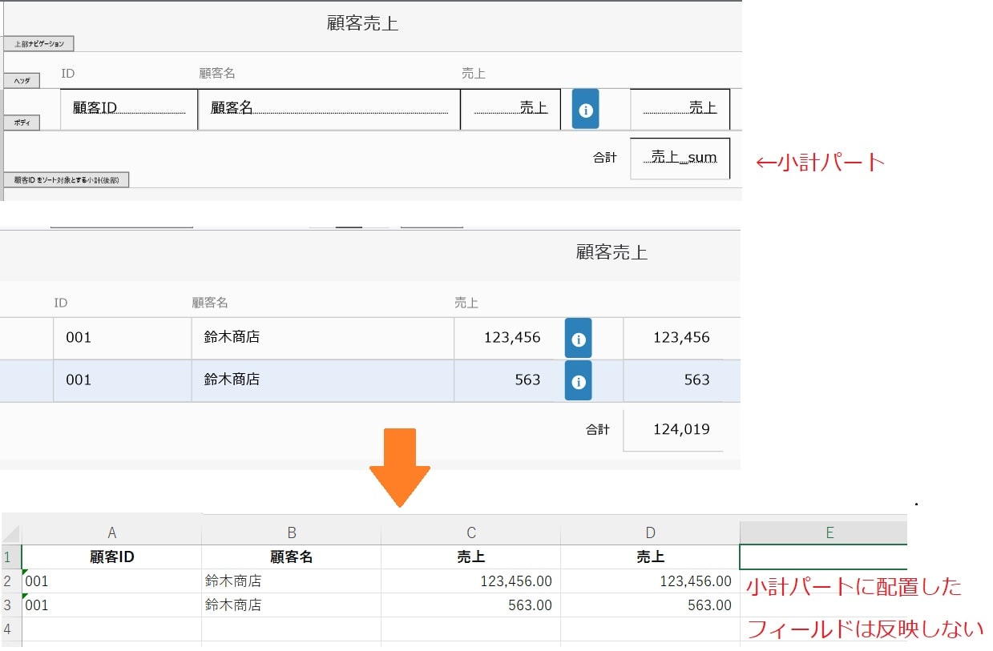The height and width of the screenshot is (651, 993).
Task: Click cell A2 containing 001
Action: coord(112,581)
